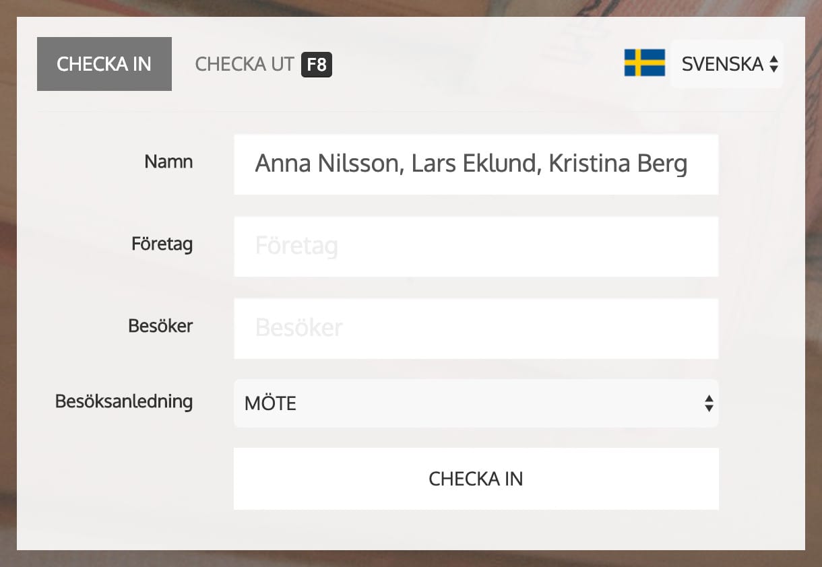Screen dimensions: 822x567
Task: Click the up-down arrows beside SVENSKA
Action: [773, 64]
